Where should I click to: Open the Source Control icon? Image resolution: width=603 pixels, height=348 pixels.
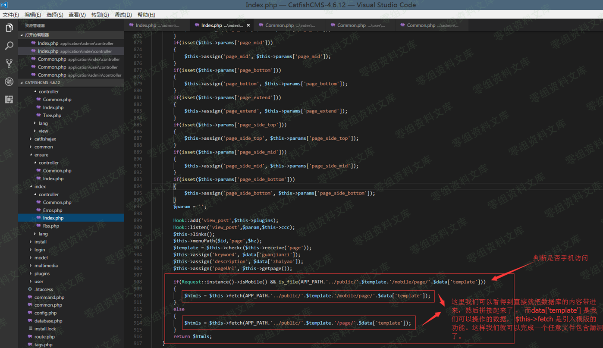point(9,63)
